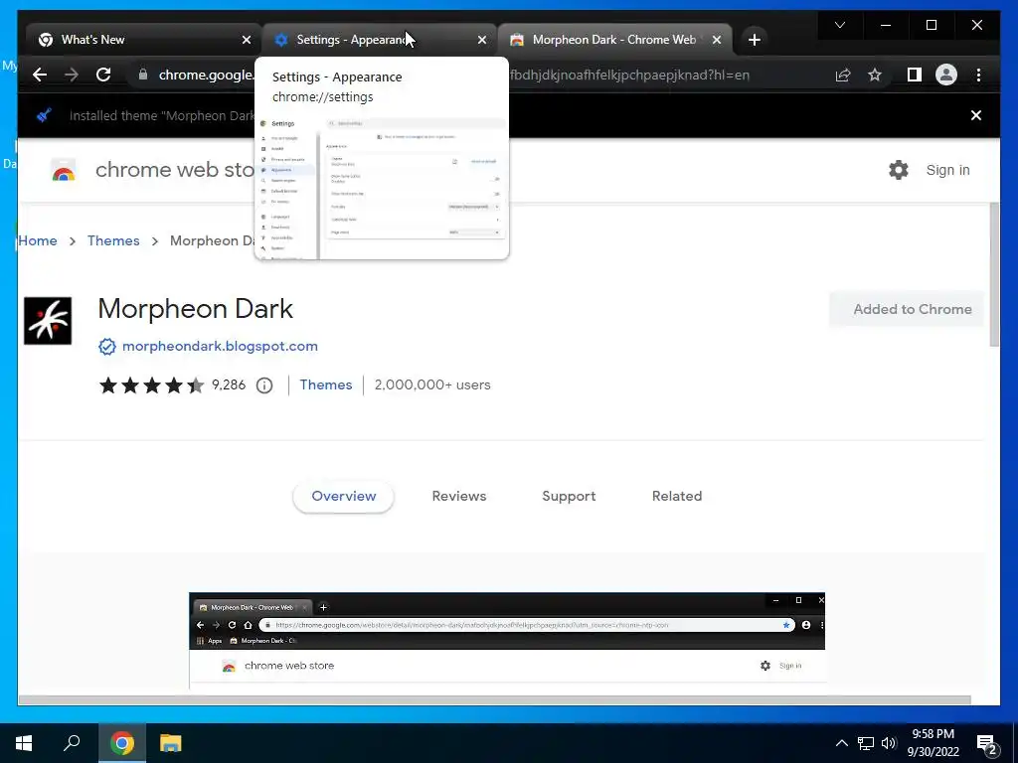Click the Morpheon Dark theme icon
Screen dimensions: 1018x763
pos(48,321)
